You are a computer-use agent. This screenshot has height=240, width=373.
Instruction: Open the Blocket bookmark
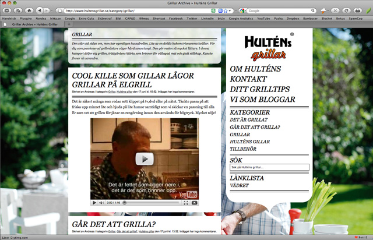click(x=326, y=19)
